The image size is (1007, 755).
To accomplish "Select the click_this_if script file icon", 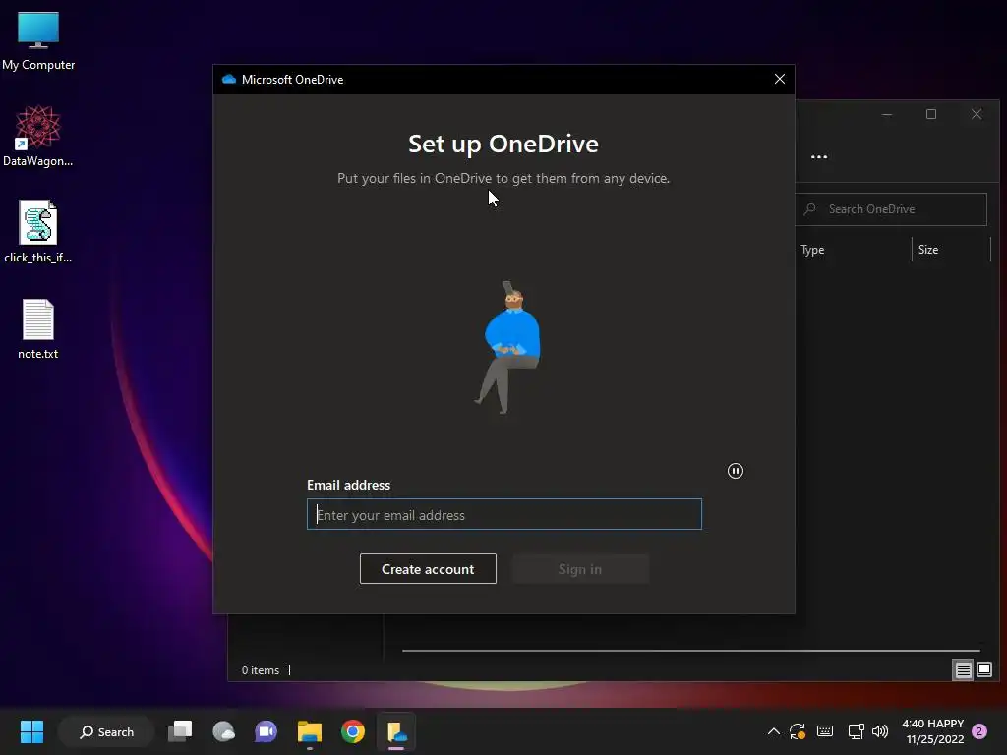I will click(38, 232).
